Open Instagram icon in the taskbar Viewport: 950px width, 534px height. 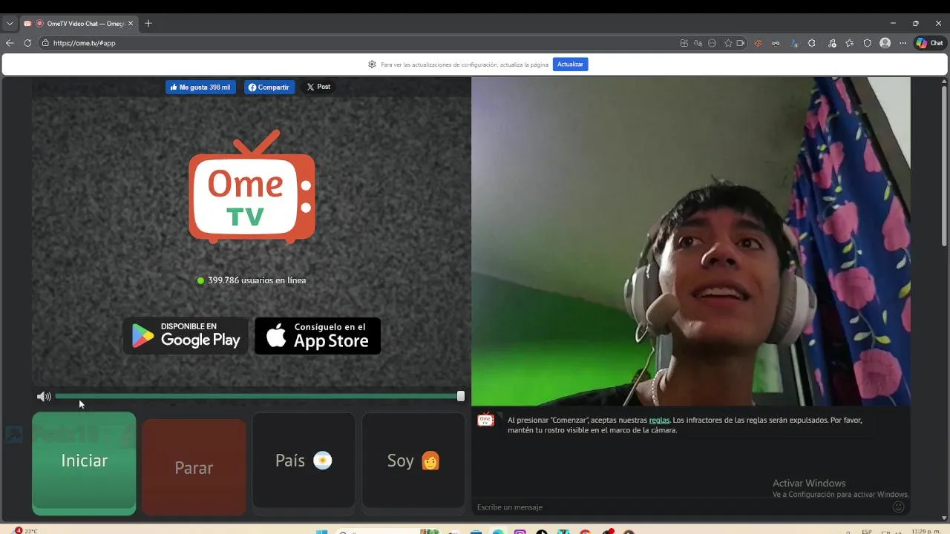coord(520,532)
